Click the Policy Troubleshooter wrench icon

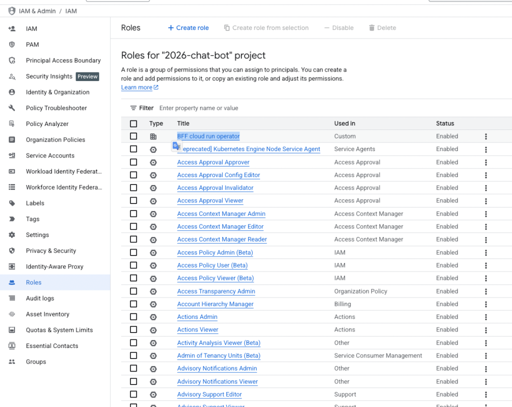coord(12,108)
